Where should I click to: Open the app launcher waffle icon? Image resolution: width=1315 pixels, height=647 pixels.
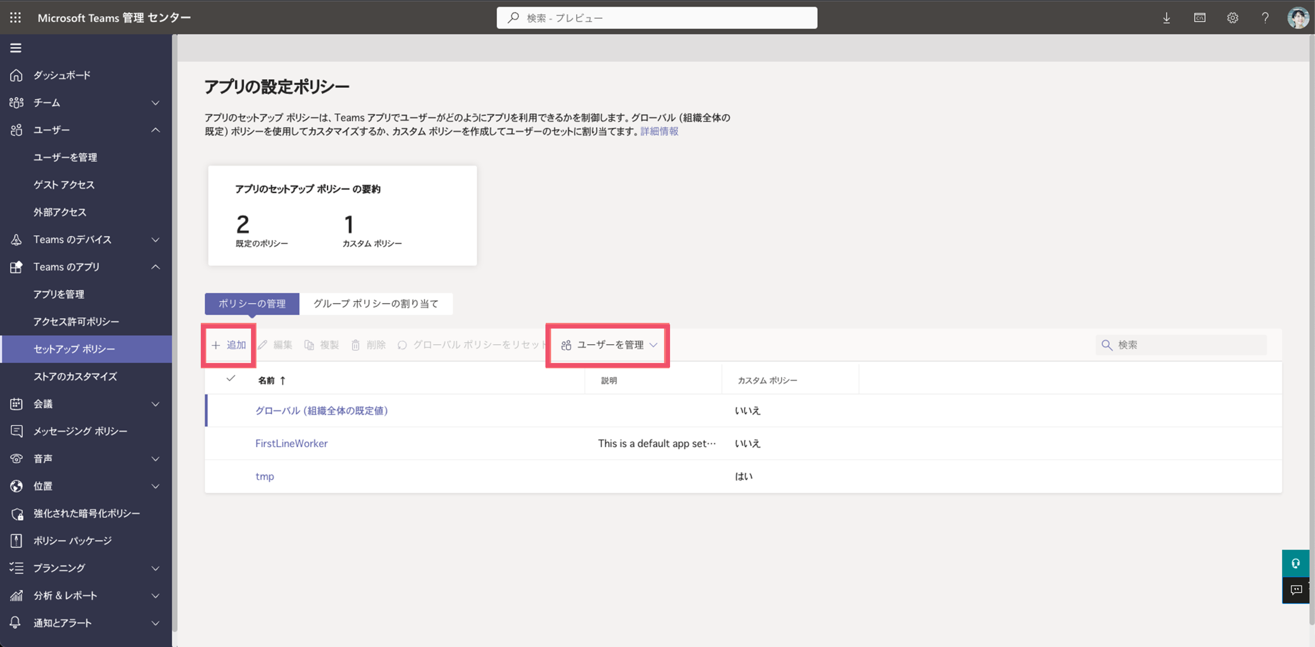[x=15, y=18]
